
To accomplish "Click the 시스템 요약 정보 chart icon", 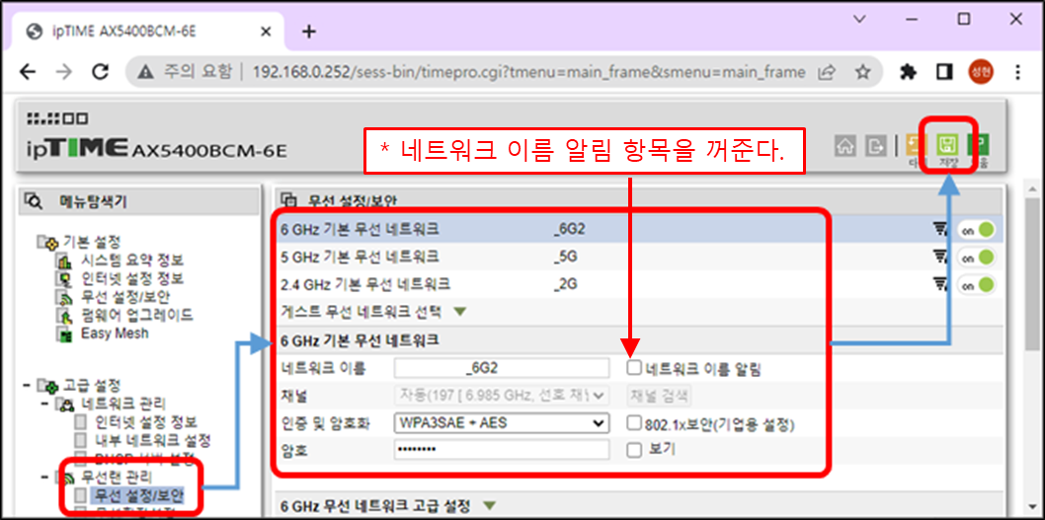I will click(x=65, y=260).
